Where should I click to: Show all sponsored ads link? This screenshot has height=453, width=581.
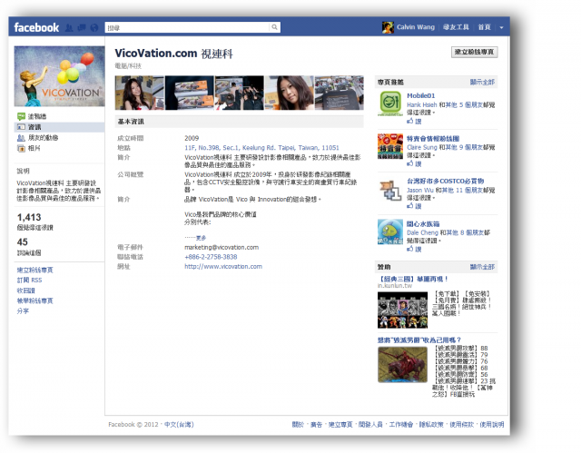coord(482,267)
